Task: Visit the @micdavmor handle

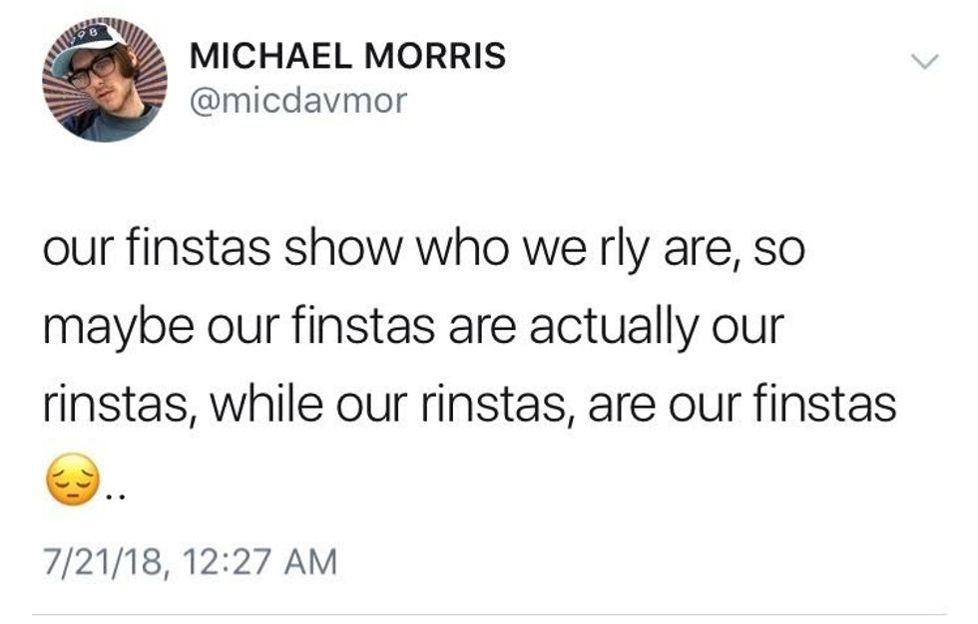Action: click(x=297, y=101)
